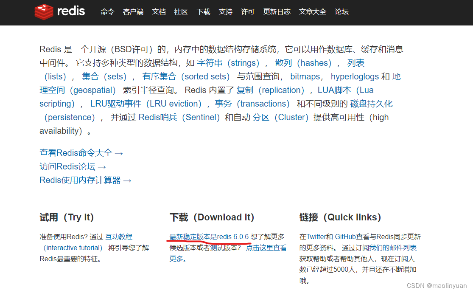Open the 事务 (transactions) link
This screenshot has height=293, width=473.
coord(252,104)
